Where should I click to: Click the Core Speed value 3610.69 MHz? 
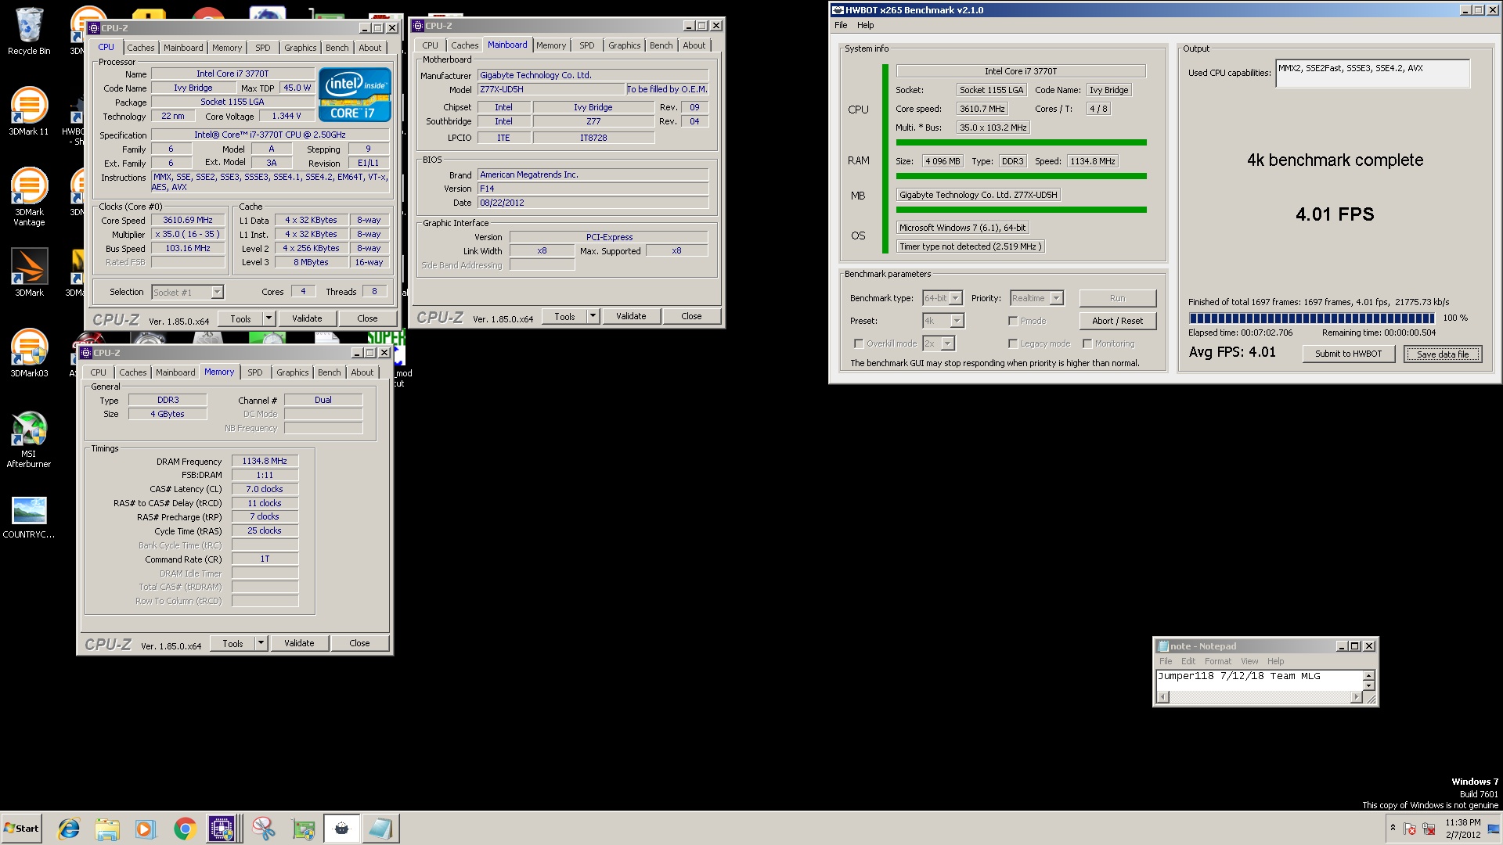tap(188, 220)
